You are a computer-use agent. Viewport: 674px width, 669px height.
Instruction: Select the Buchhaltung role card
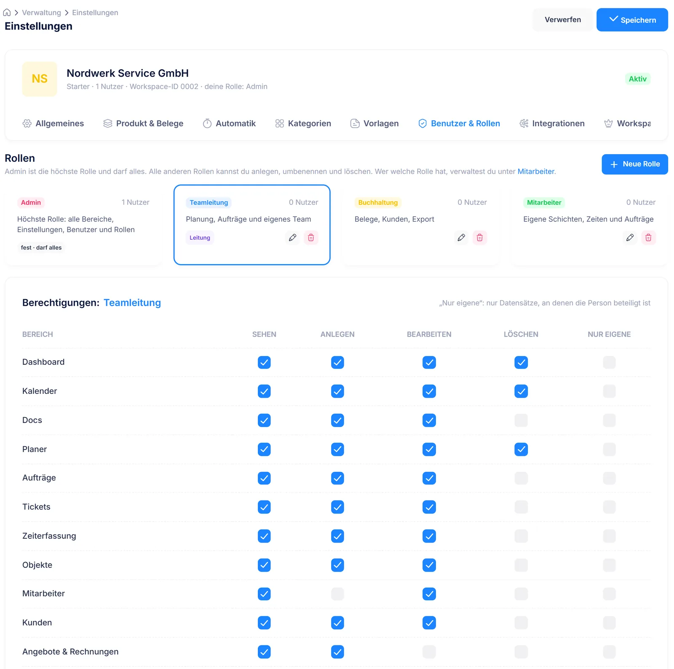coord(421,225)
